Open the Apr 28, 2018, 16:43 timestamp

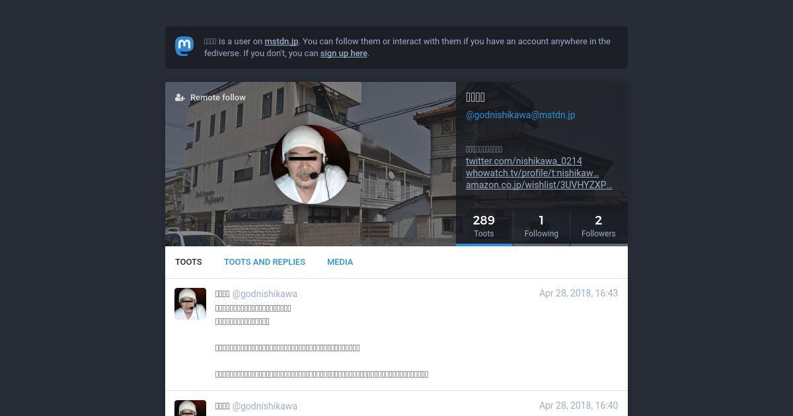578,293
